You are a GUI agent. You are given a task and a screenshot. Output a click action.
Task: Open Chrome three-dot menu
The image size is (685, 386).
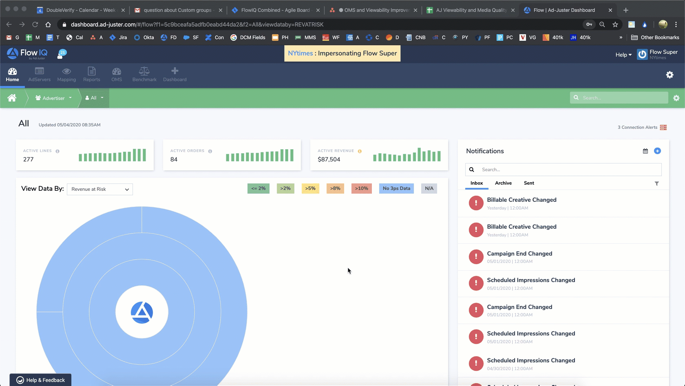tap(676, 24)
